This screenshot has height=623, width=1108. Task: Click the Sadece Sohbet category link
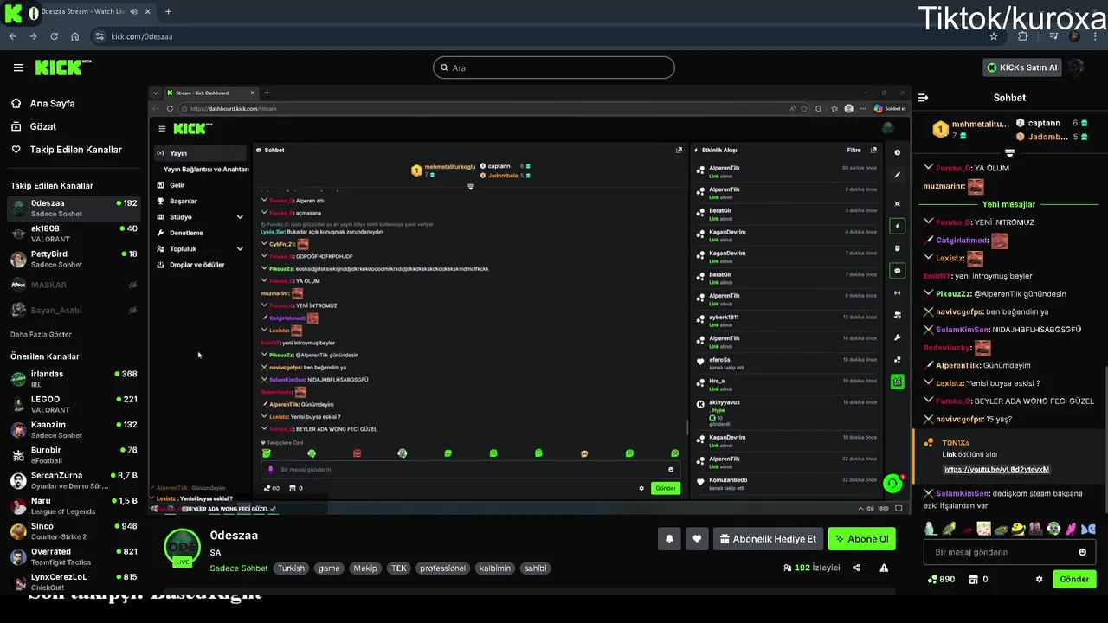click(239, 568)
